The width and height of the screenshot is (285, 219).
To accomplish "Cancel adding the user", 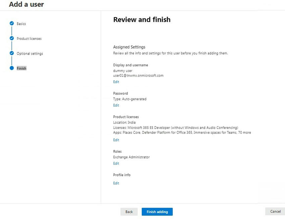I will 275,211.
